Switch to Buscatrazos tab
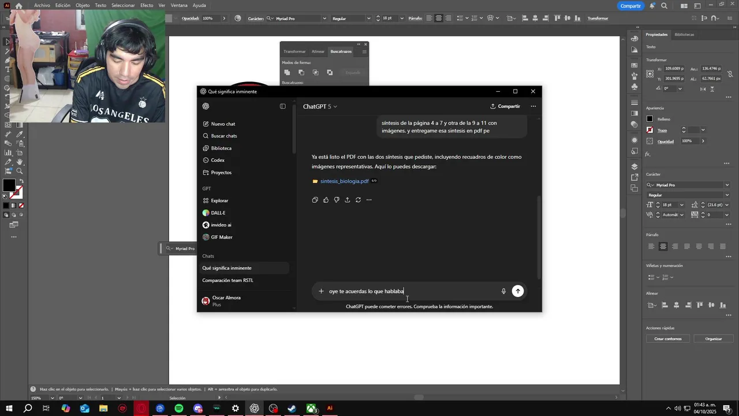This screenshot has width=739, height=416. click(x=341, y=51)
